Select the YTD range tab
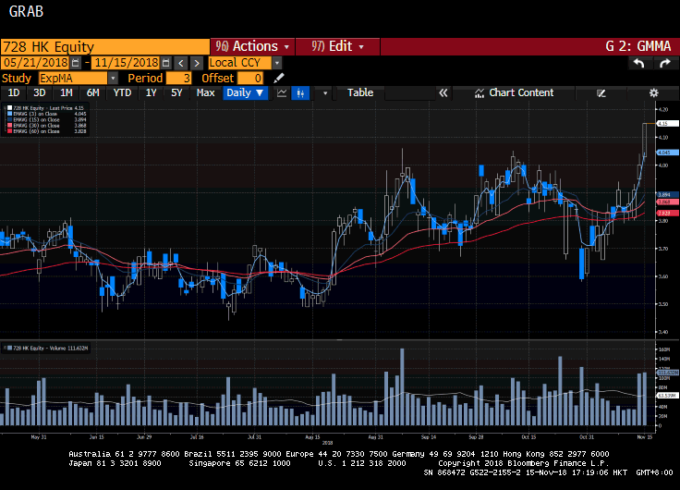 tap(122, 92)
